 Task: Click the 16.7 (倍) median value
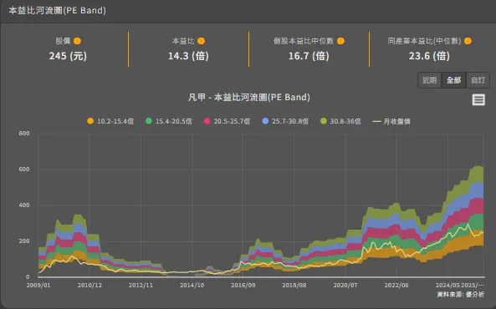click(309, 56)
